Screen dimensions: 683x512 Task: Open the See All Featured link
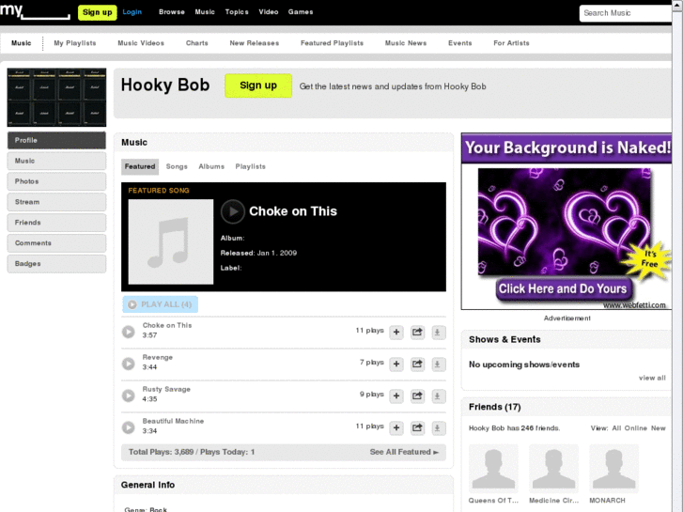click(404, 452)
